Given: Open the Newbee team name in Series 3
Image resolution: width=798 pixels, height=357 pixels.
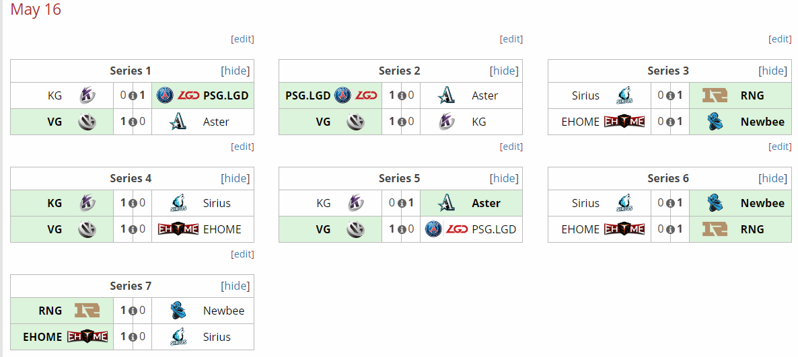Looking at the screenshot, I should (762, 122).
